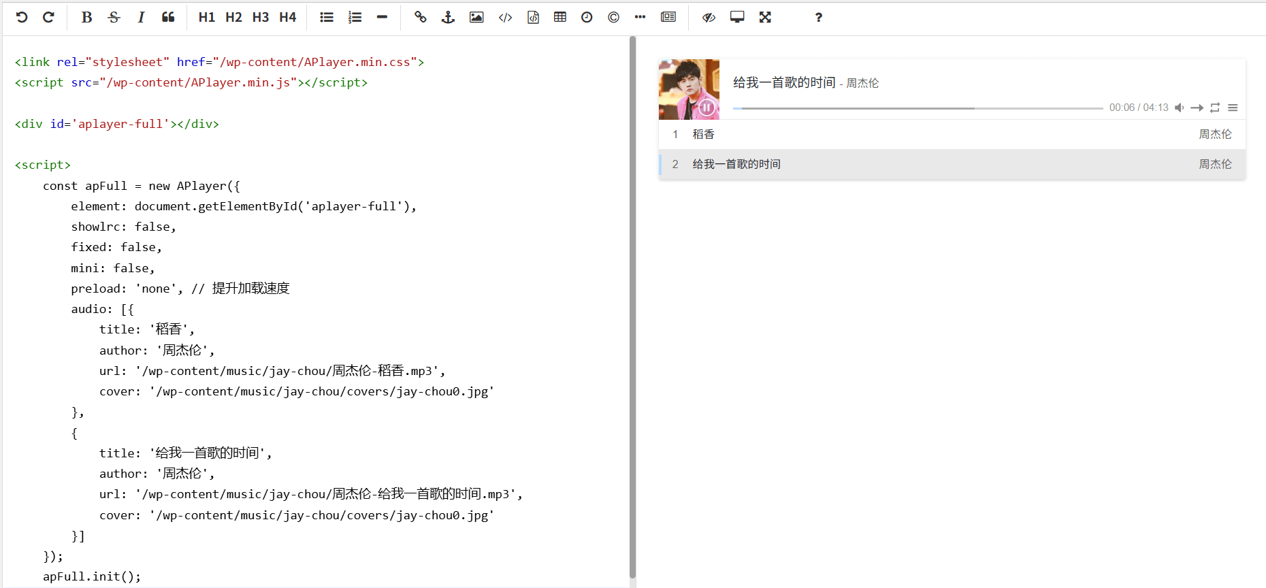This screenshot has height=588, width=1266.
Task: Toggle the loop mode of the player
Action: point(1215,108)
